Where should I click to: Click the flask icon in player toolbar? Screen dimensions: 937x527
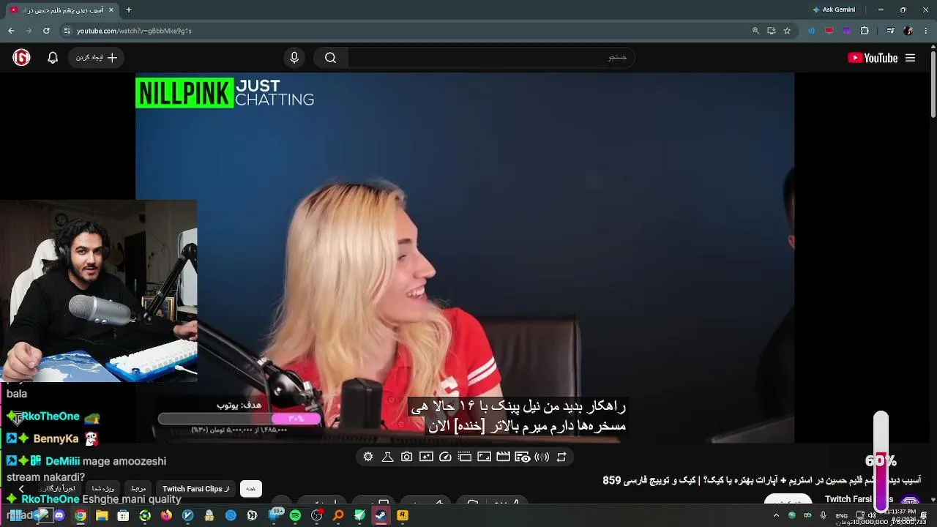[x=387, y=457]
